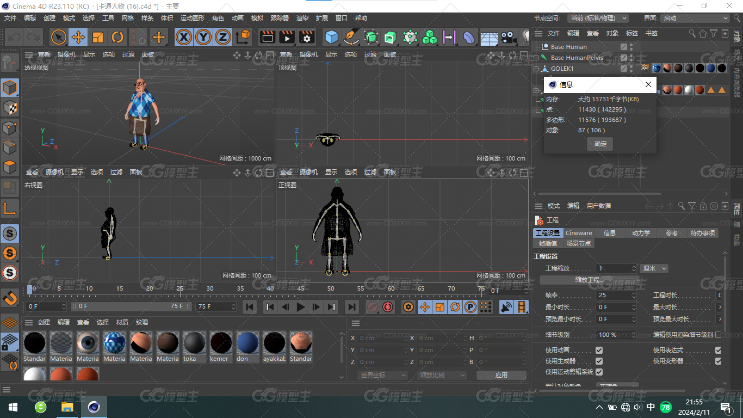Click the record active objects button
Viewport: 743px width, 418px height.
click(373, 307)
